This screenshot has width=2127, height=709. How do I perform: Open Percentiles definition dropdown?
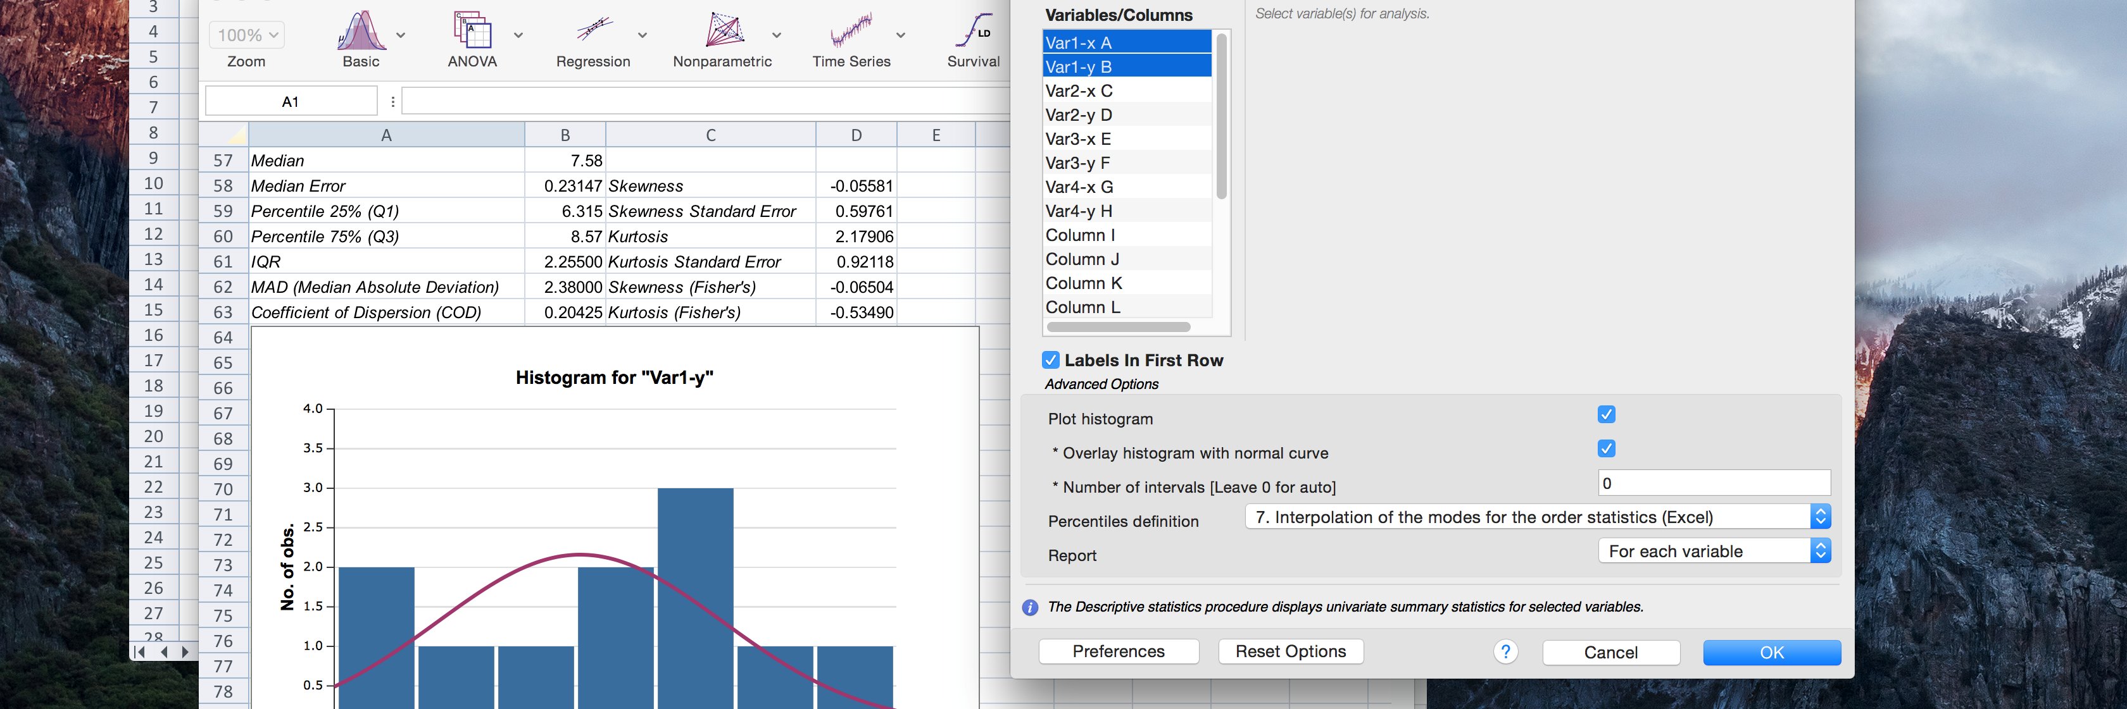pos(1538,517)
